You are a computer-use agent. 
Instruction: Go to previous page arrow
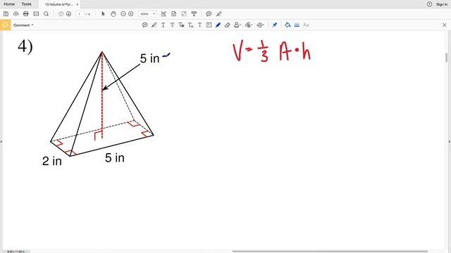point(61,14)
